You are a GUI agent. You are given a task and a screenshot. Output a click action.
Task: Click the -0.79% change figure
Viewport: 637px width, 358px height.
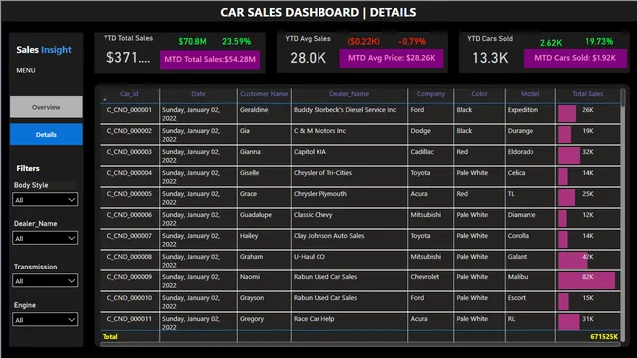tap(412, 42)
